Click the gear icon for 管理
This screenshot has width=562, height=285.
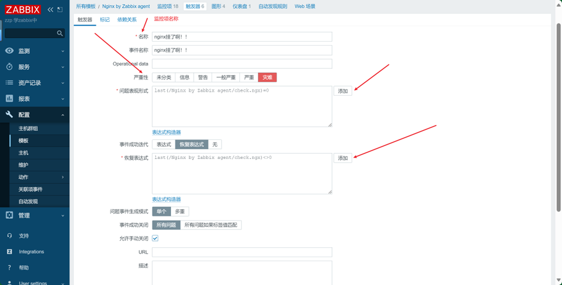(x=9, y=215)
